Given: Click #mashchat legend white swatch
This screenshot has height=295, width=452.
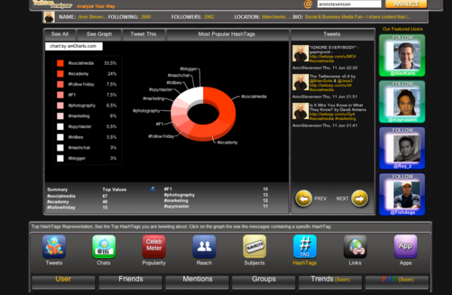Looking at the screenshot, I should (60, 147).
